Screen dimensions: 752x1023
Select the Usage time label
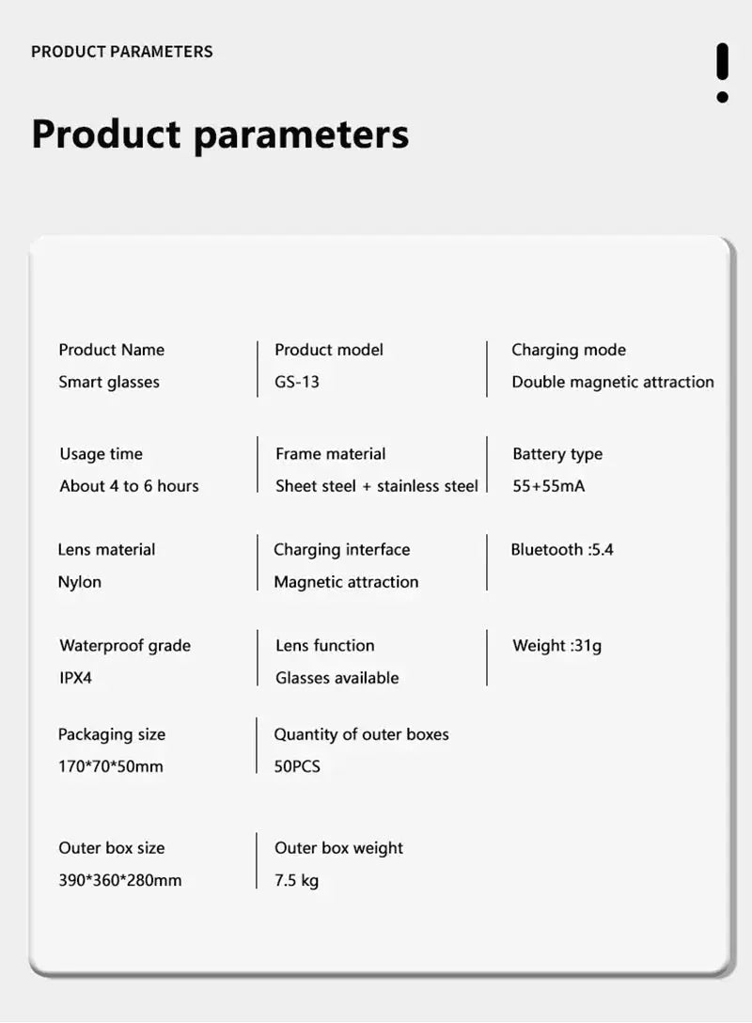(x=102, y=454)
